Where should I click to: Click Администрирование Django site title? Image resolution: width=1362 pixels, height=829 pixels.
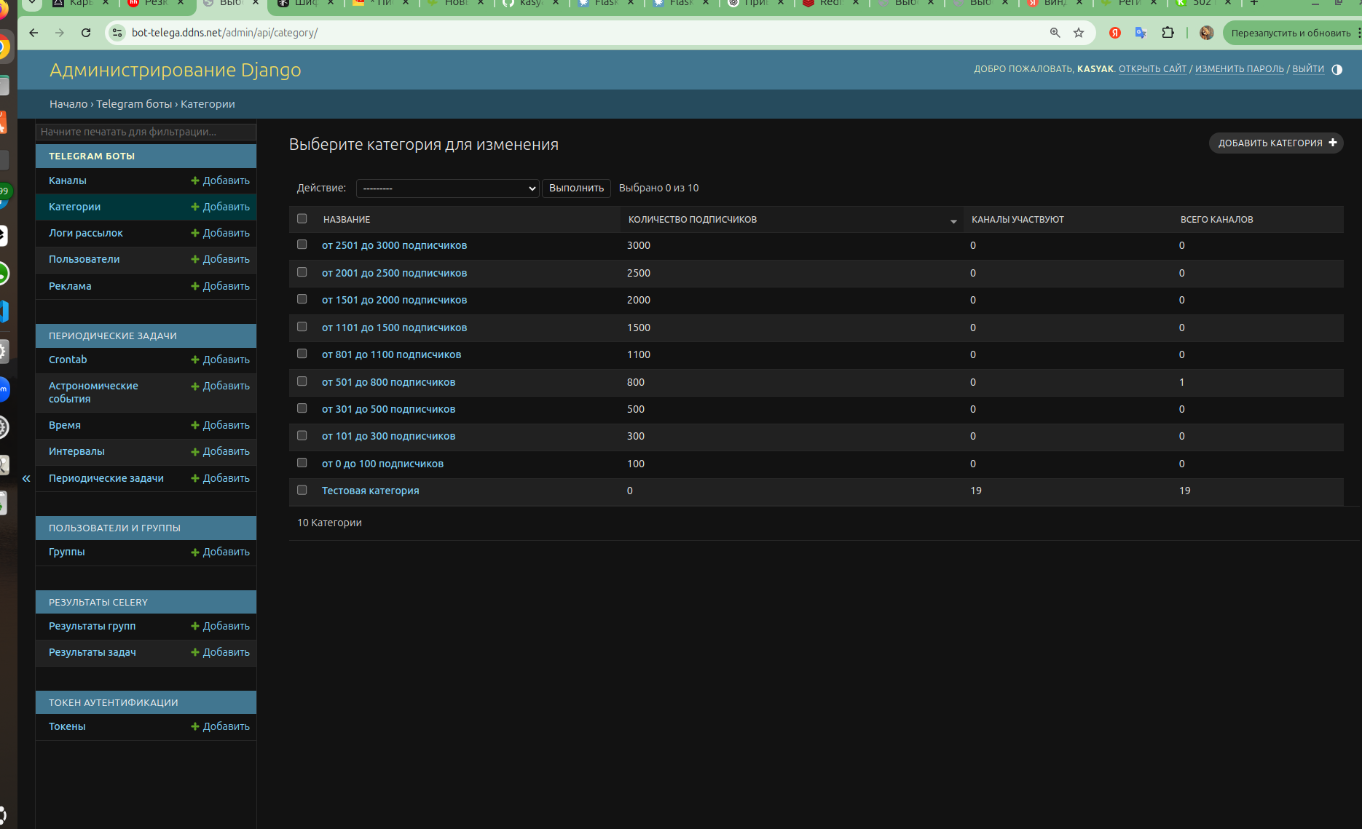click(176, 70)
